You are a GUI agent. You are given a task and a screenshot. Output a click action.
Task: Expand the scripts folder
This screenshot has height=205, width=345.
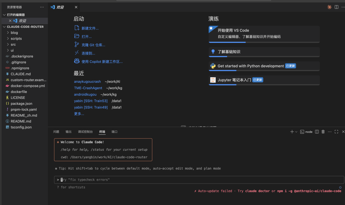coord(8,39)
